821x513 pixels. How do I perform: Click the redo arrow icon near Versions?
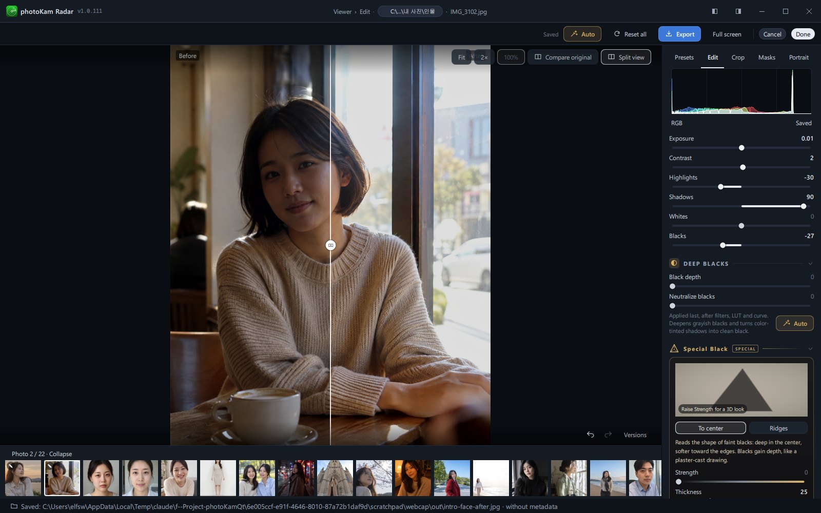coord(608,435)
